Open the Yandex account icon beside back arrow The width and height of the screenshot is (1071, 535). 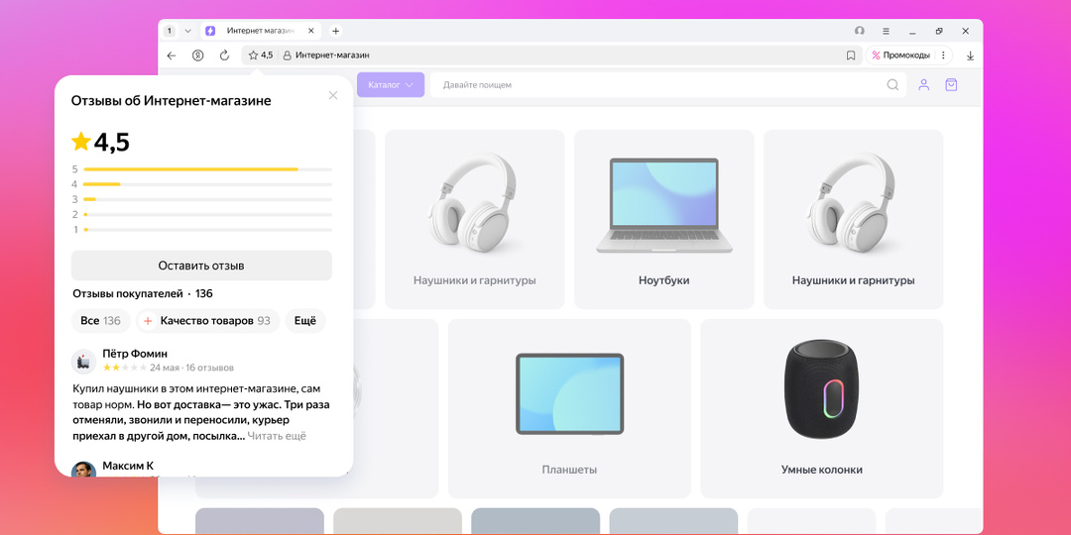click(x=197, y=55)
